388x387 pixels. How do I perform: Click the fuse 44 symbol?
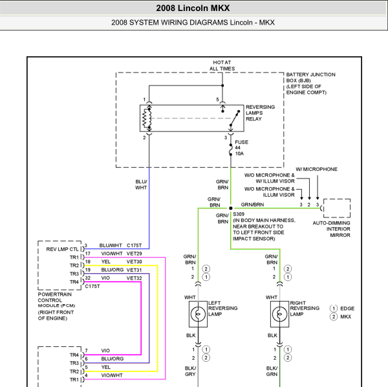pos(231,149)
